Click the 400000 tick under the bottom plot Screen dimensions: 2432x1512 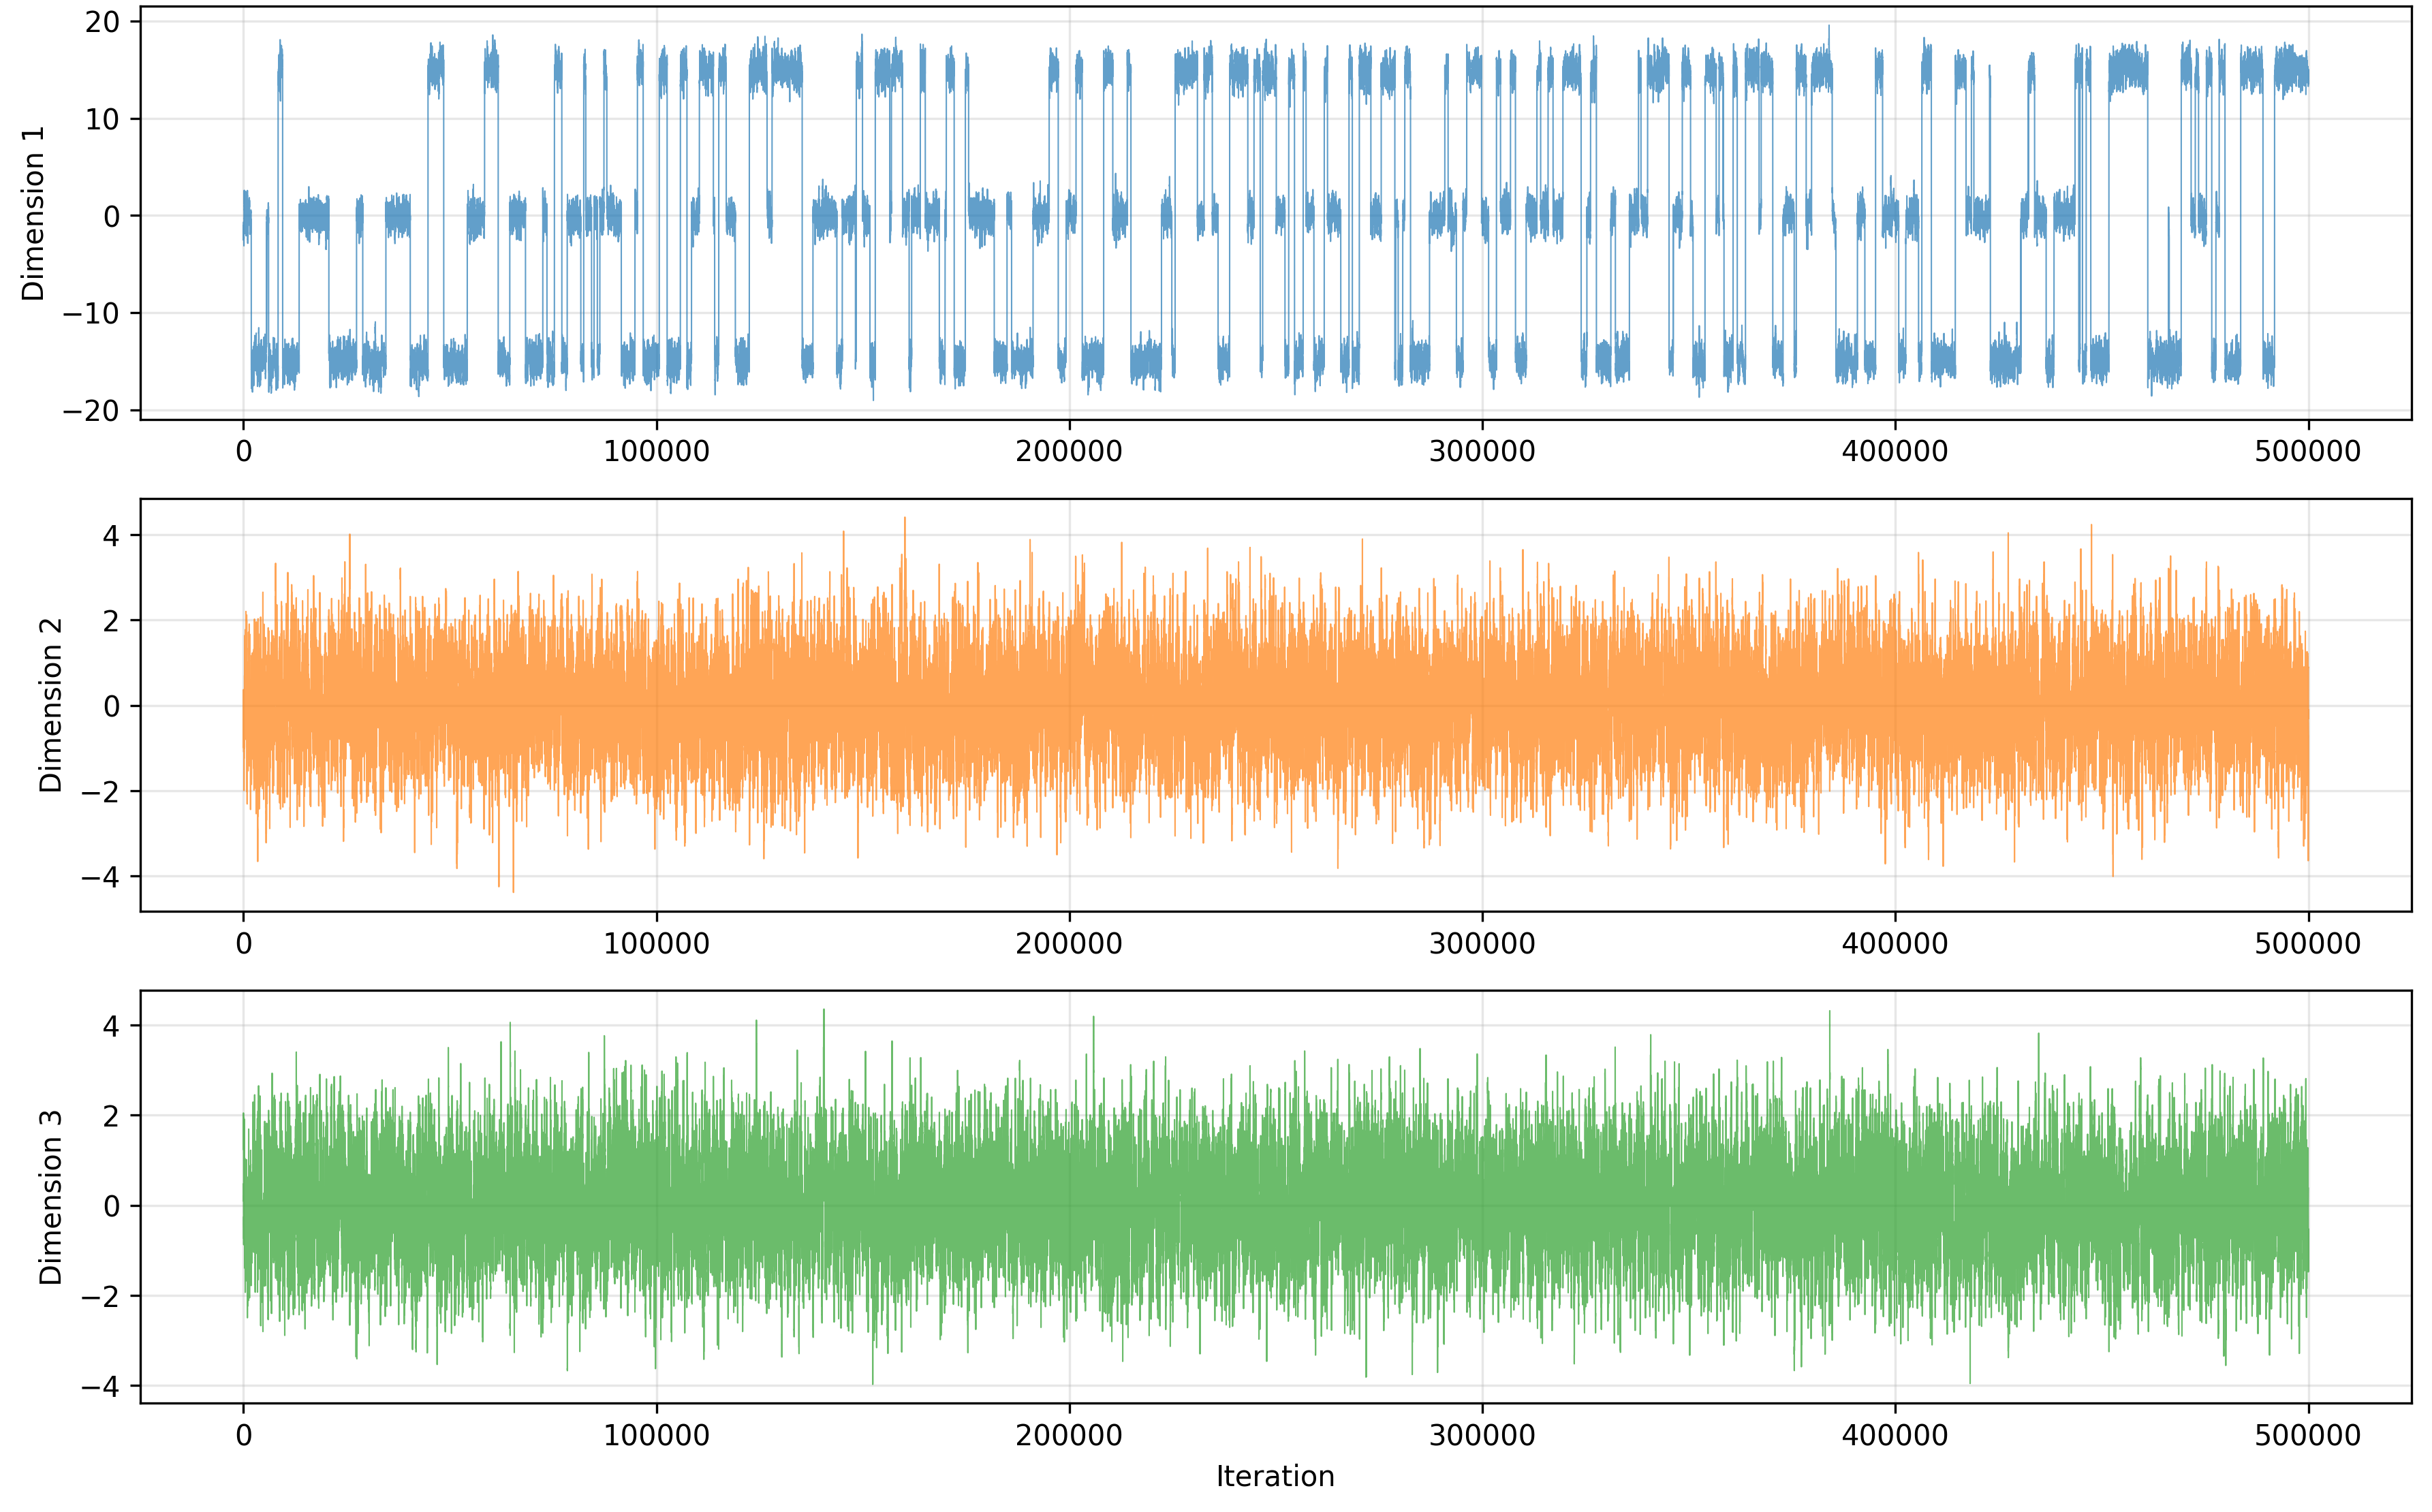click(1894, 1436)
